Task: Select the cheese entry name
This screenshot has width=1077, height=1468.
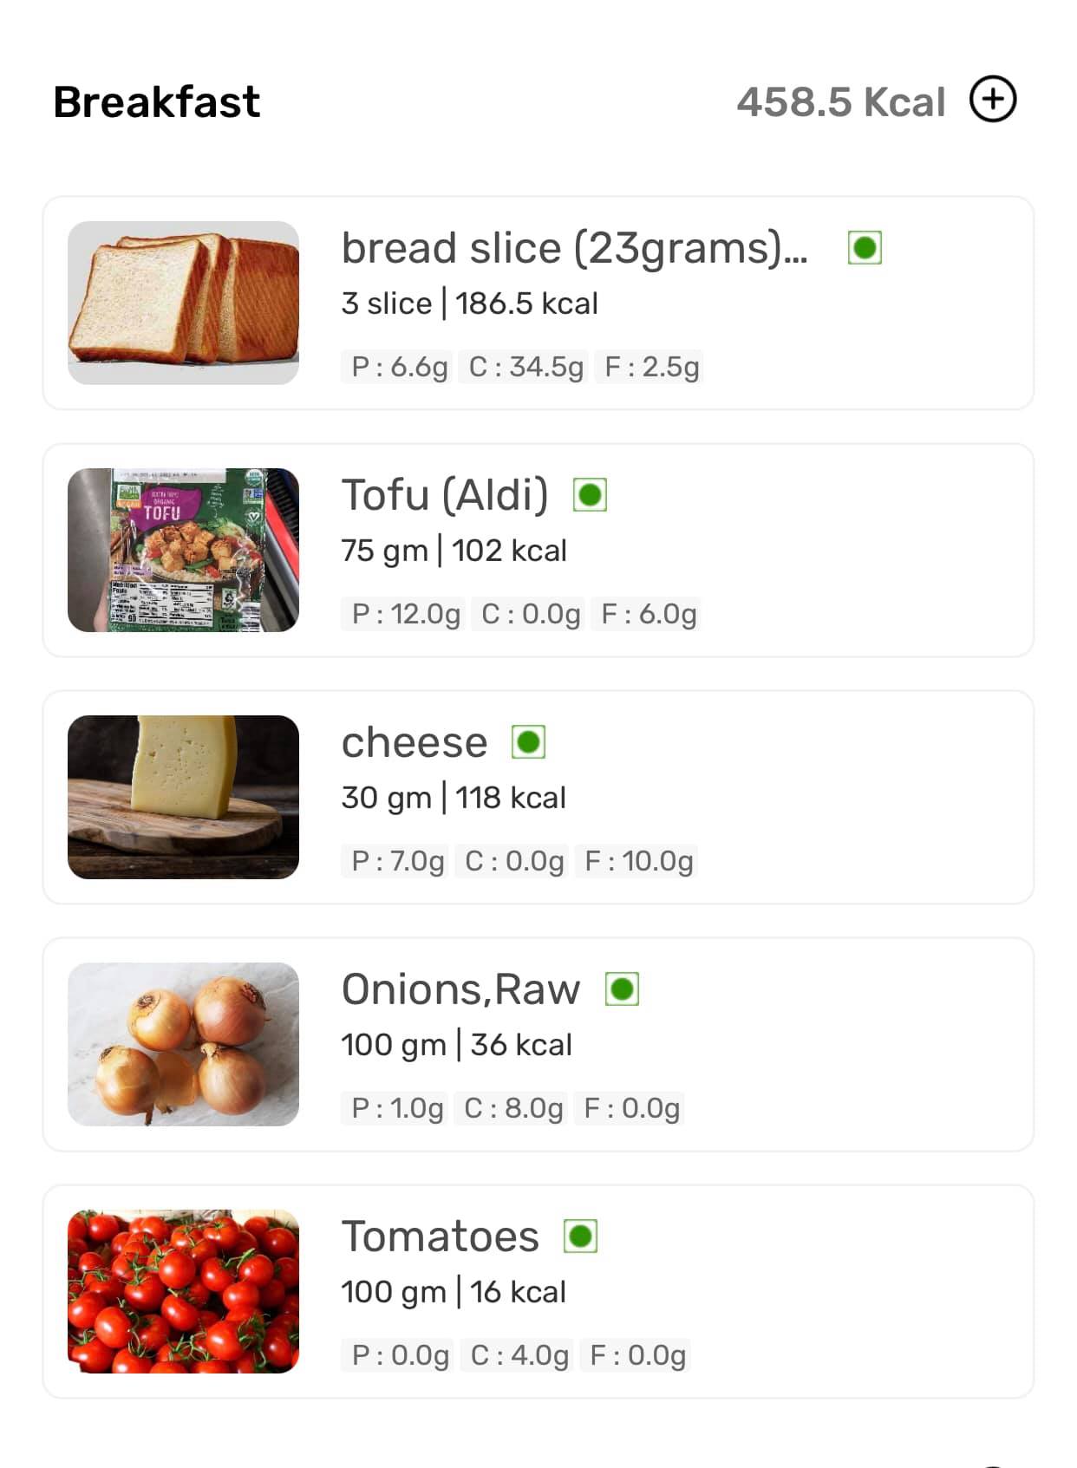Action: point(414,743)
